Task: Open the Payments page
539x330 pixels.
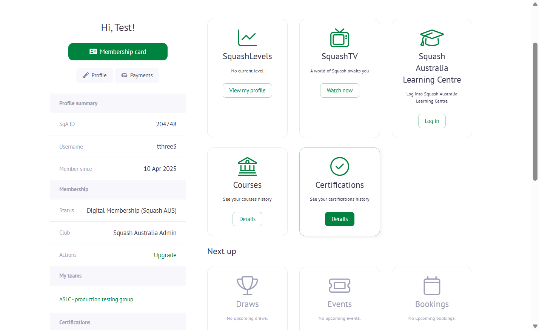Action: (137, 75)
